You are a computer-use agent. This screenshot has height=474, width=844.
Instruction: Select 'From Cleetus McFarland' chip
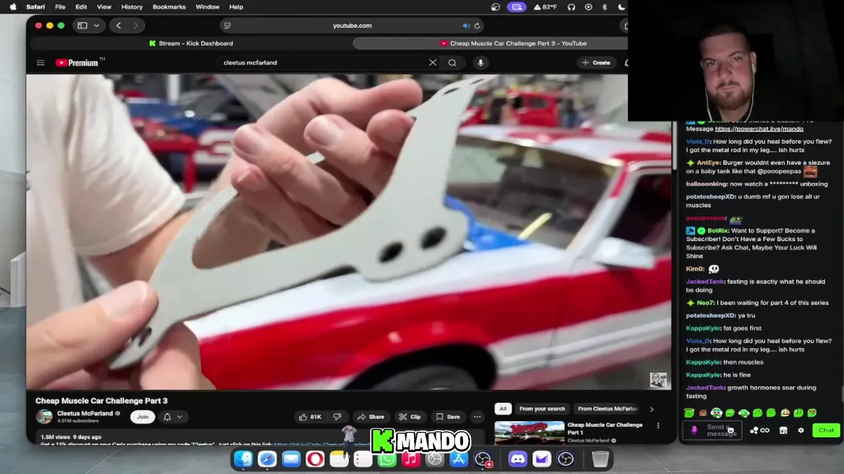[x=608, y=409]
